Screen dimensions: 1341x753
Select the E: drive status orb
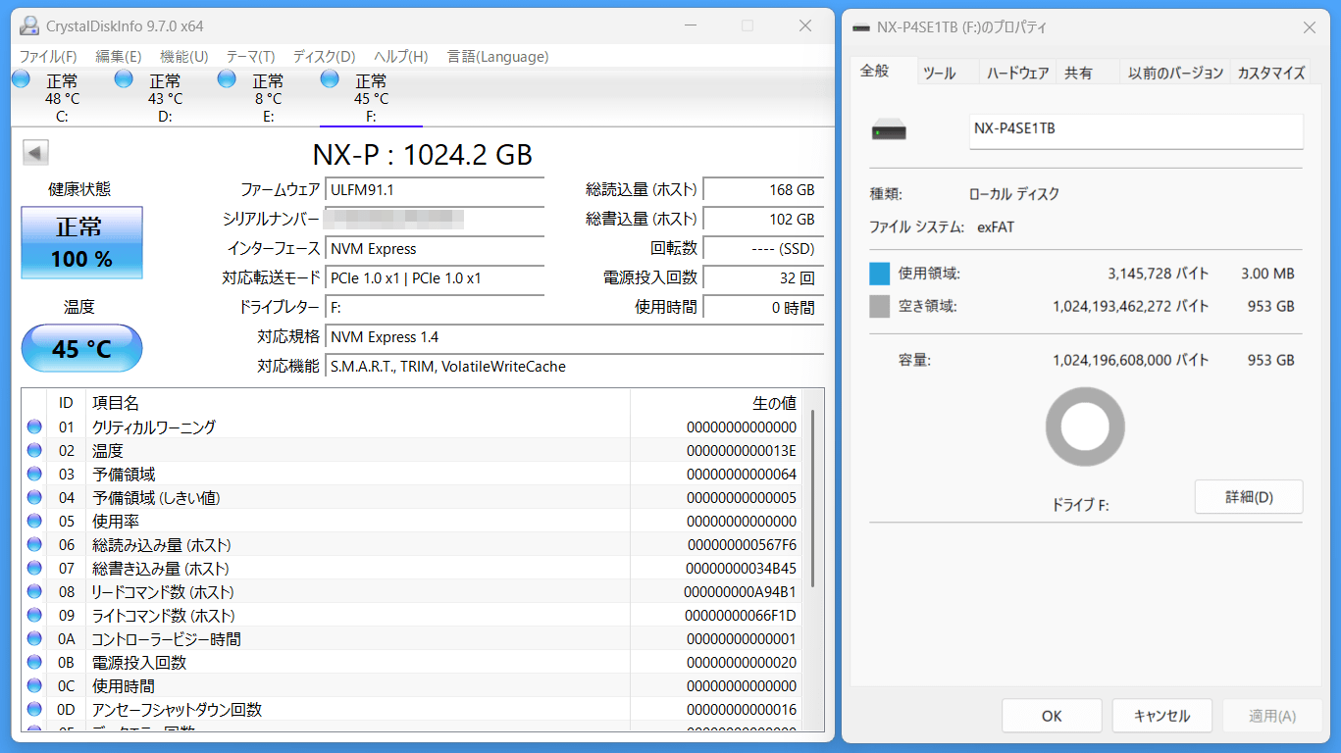tap(227, 78)
